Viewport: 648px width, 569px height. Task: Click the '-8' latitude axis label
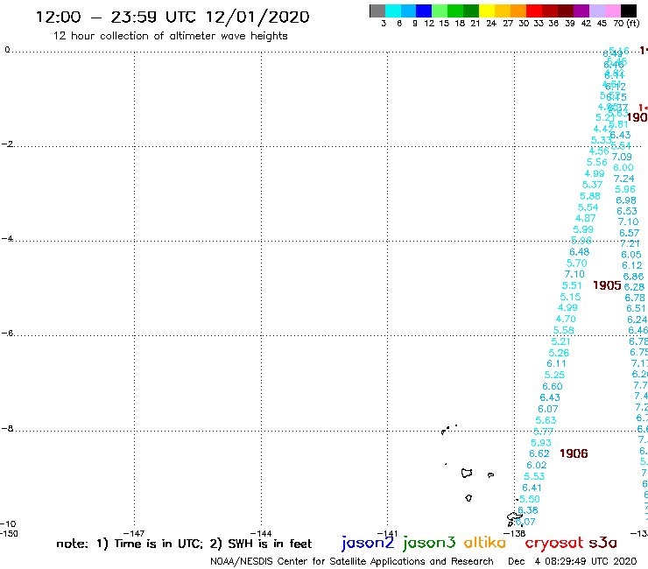coord(7,428)
